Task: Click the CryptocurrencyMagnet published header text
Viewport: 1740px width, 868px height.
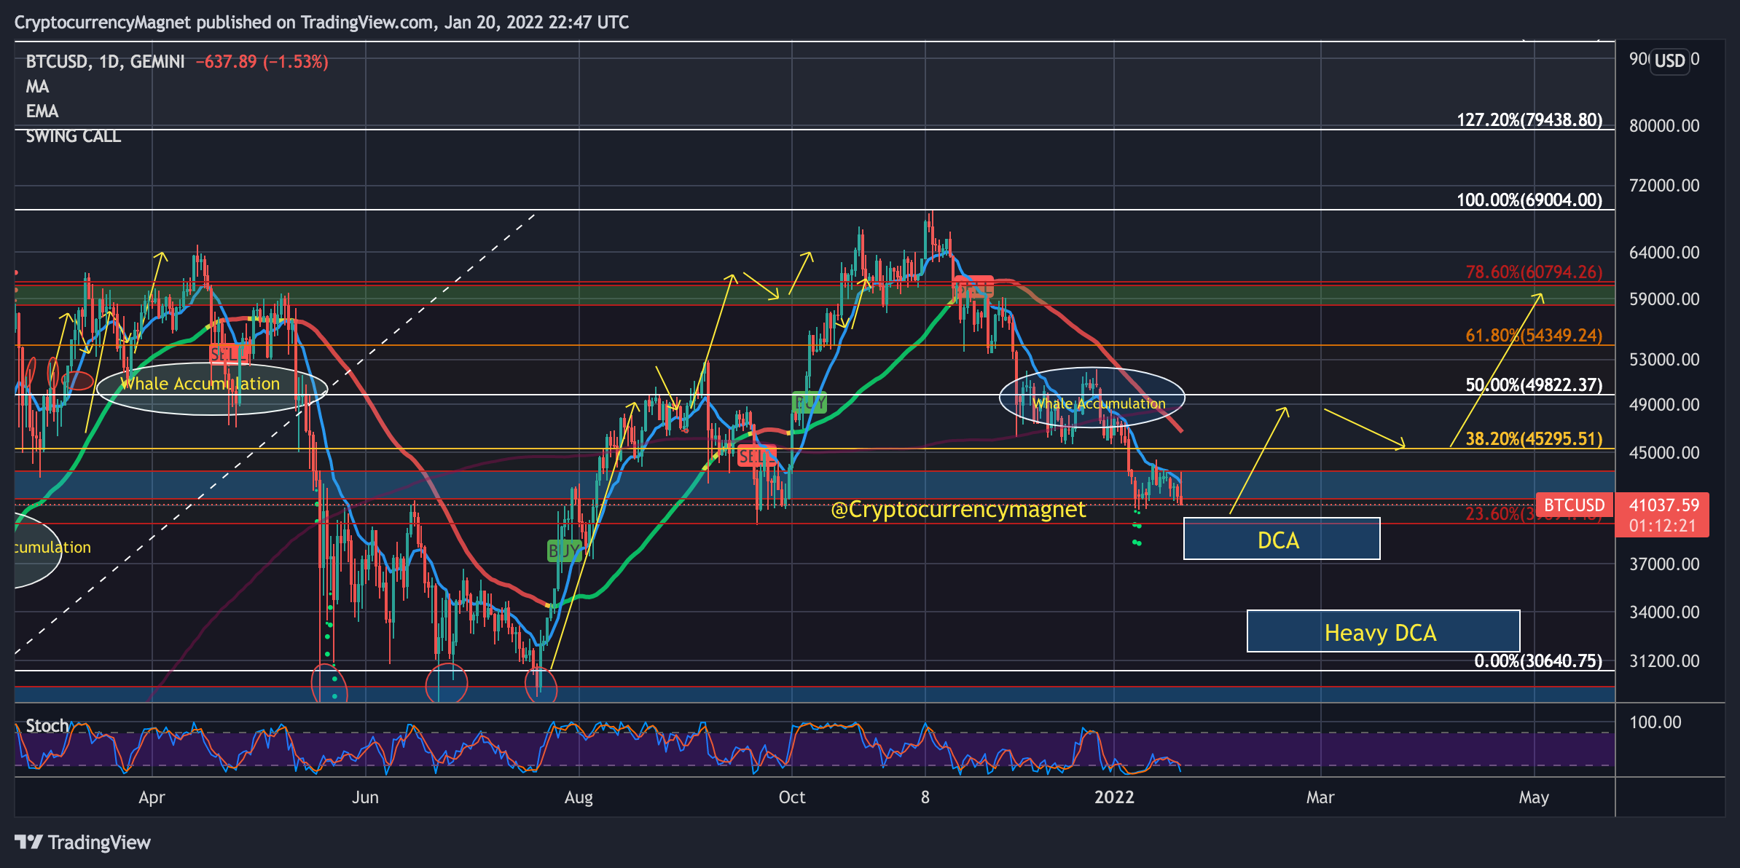Action: pyautogui.click(x=321, y=22)
